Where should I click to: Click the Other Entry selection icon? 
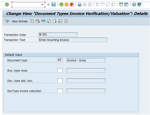click(x=60, y=21)
